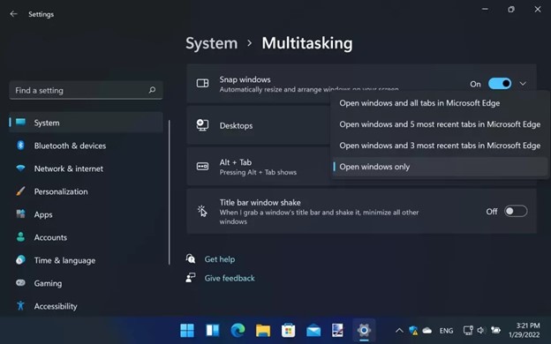Expand Snap windows options with the chevron
The height and width of the screenshot is (344, 551).
(523, 84)
